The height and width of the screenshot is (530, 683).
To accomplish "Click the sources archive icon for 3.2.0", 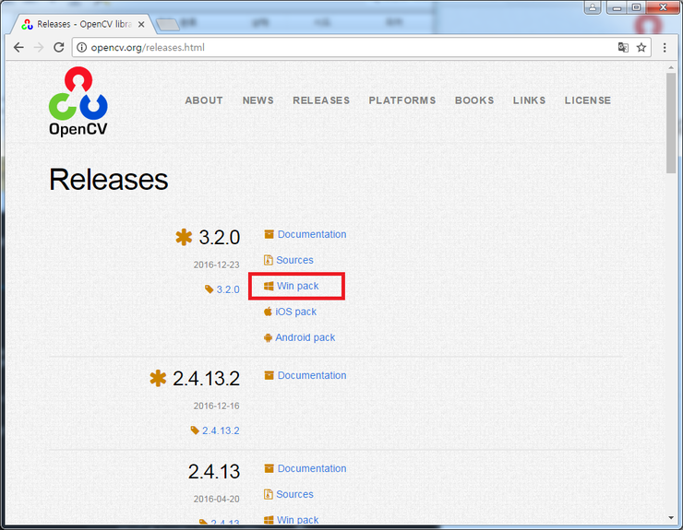I will click(x=269, y=260).
